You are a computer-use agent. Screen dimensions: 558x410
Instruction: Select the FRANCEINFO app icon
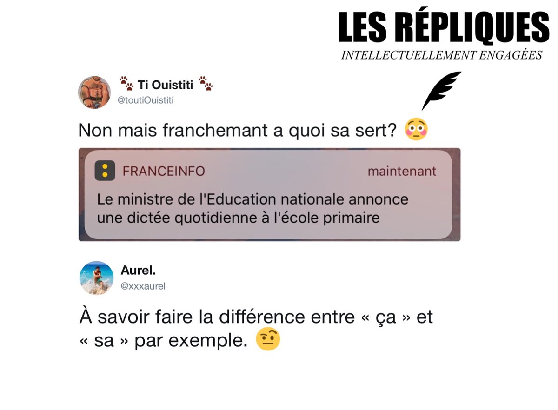point(105,172)
